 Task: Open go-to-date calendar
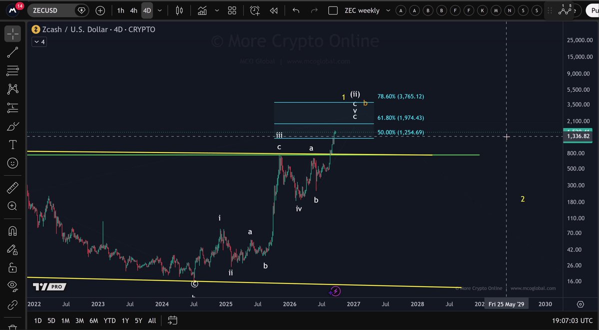coord(173,320)
